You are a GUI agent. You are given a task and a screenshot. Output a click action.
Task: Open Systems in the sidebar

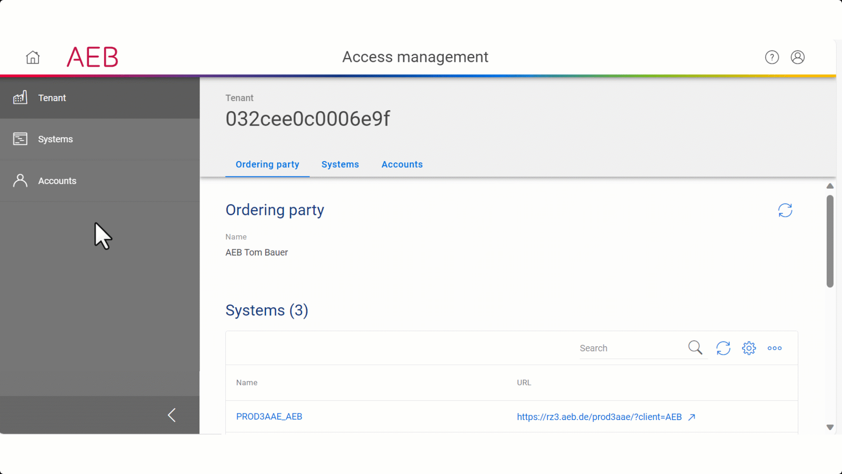(55, 139)
